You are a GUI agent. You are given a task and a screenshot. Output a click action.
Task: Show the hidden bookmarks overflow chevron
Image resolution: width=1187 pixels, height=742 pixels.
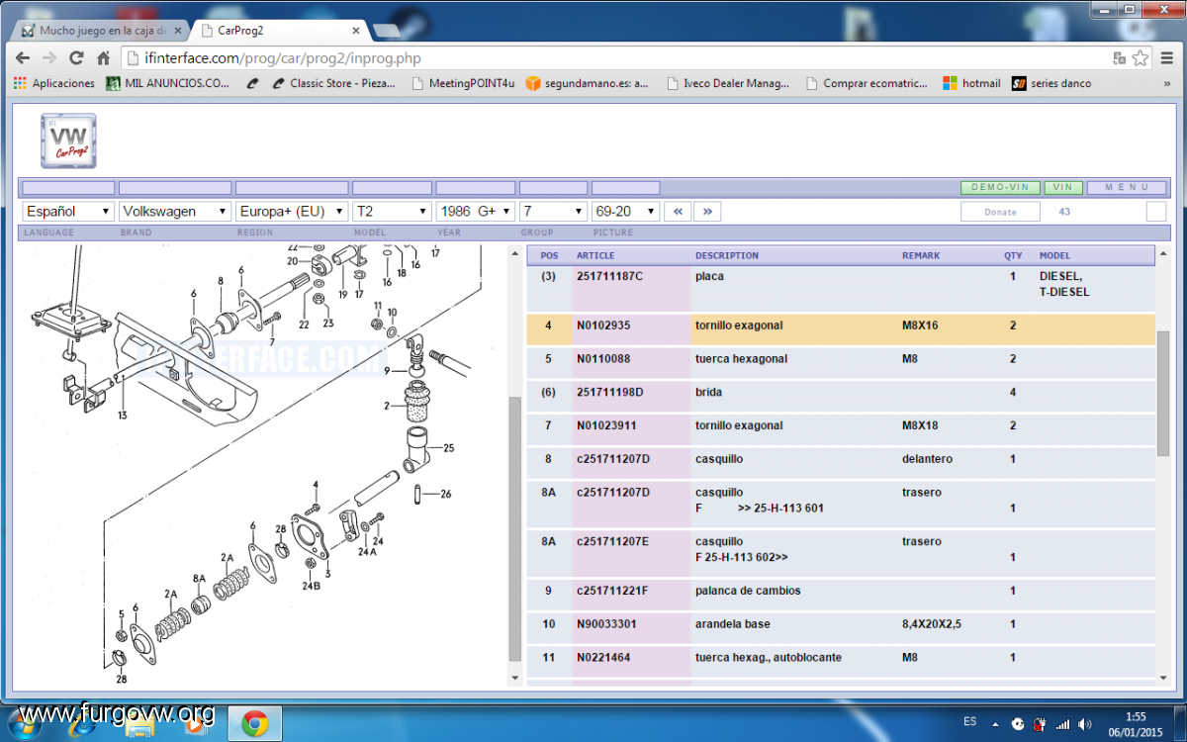[x=1167, y=84]
